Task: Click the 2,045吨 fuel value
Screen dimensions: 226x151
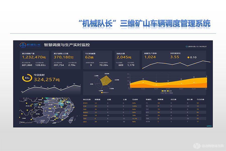Action: click(x=124, y=57)
